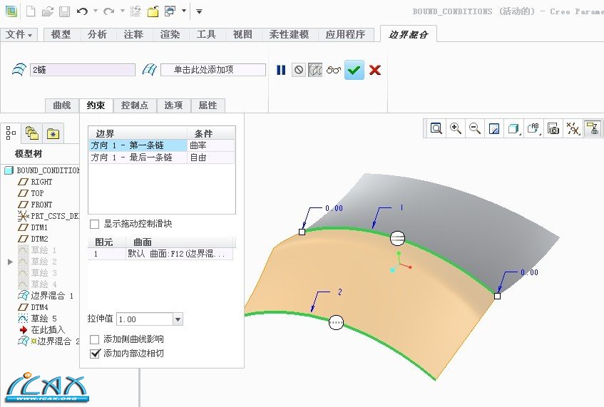604x407 pixels.
Task: Click the 曲率 condition cell
Action: pyautogui.click(x=210, y=145)
